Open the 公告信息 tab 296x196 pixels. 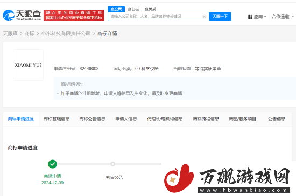click(277, 119)
